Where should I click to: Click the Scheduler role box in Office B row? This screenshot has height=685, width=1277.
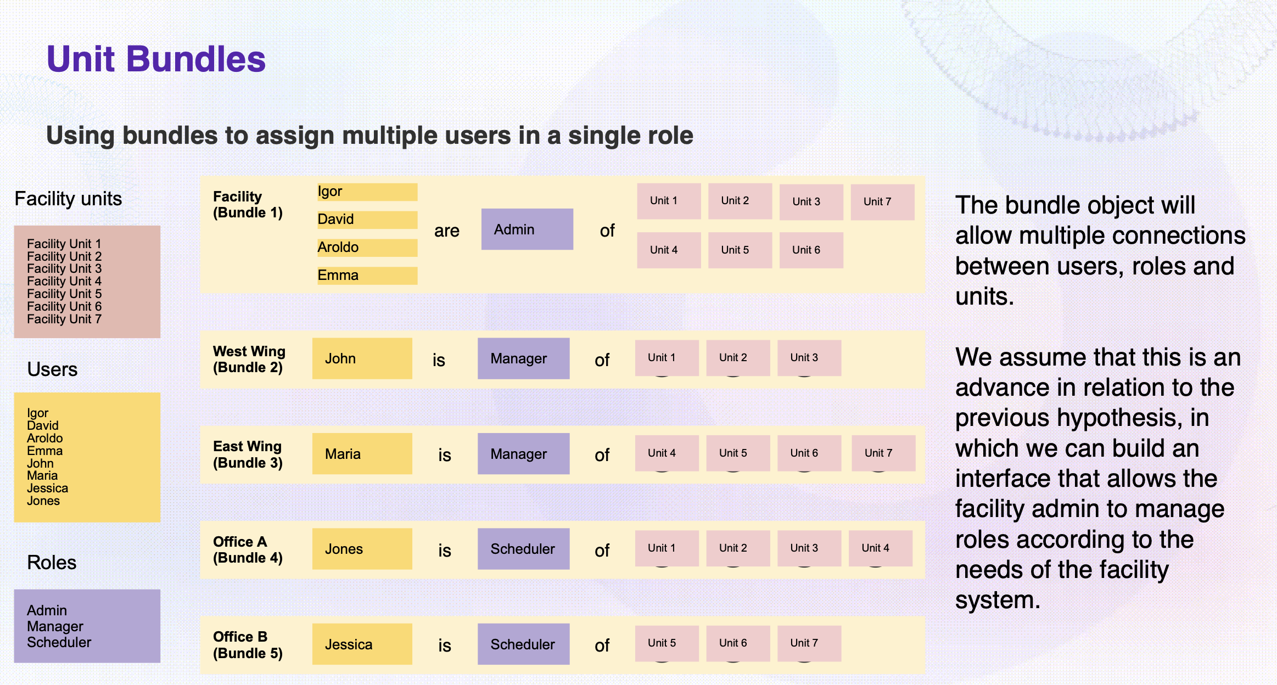click(x=523, y=644)
